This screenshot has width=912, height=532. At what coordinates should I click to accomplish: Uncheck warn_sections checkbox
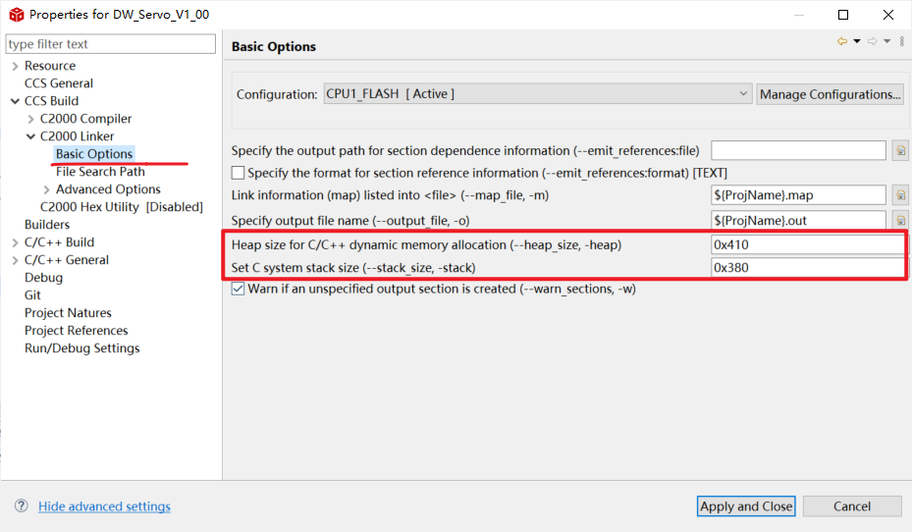[238, 289]
